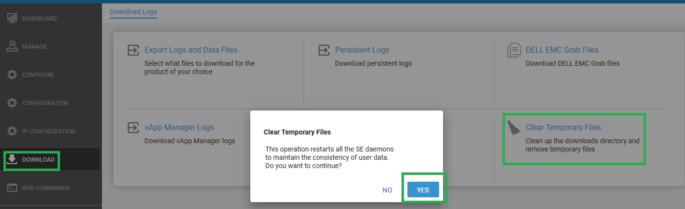Click the Manage hierarchy icon
685x209 pixels.
point(13,46)
